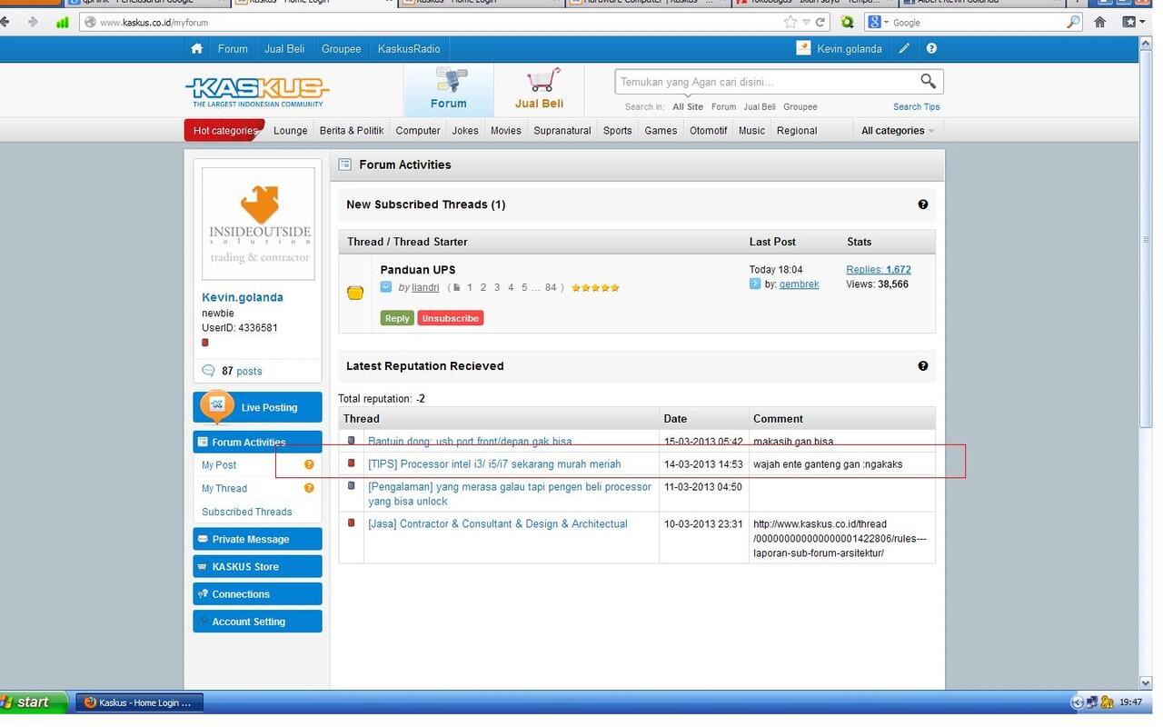Image resolution: width=1163 pixels, height=727 pixels.
Task: Open Jasa Contractor & Consultant thread link
Action: point(498,524)
